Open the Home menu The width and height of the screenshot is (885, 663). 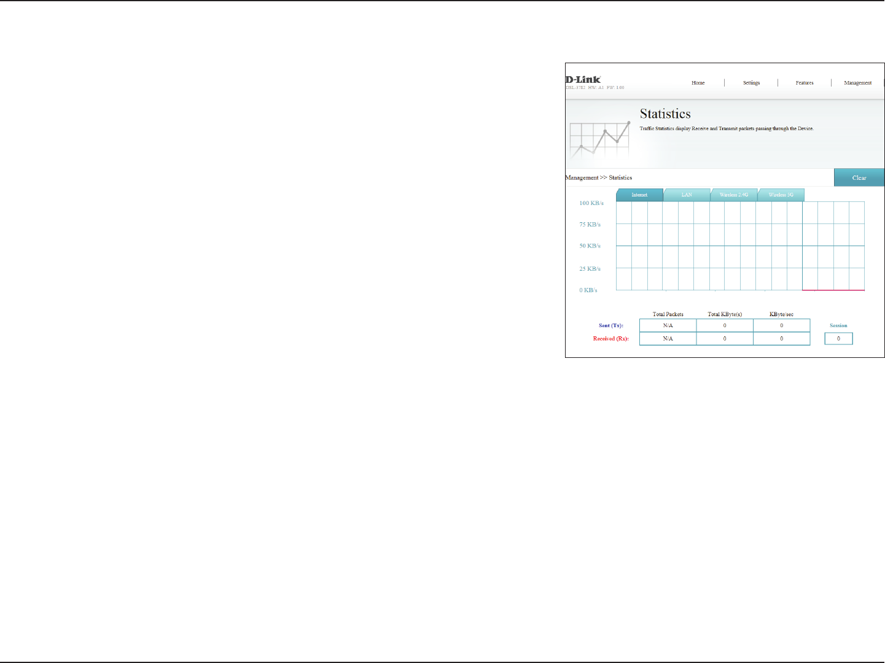click(x=698, y=83)
